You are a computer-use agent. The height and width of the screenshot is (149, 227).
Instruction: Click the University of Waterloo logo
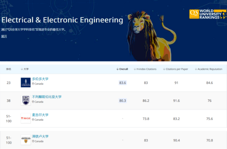(x=26, y=140)
